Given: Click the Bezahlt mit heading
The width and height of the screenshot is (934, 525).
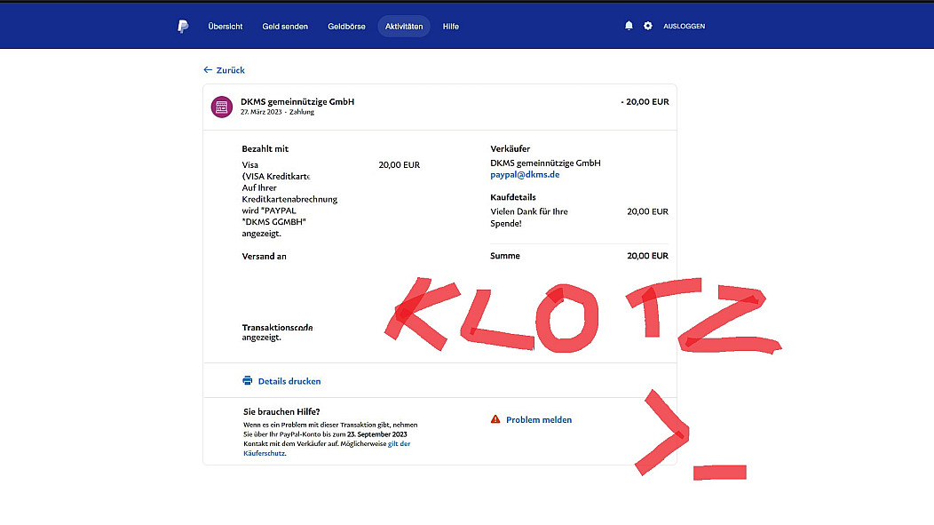Looking at the screenshot, I should (x=265, y=149).
